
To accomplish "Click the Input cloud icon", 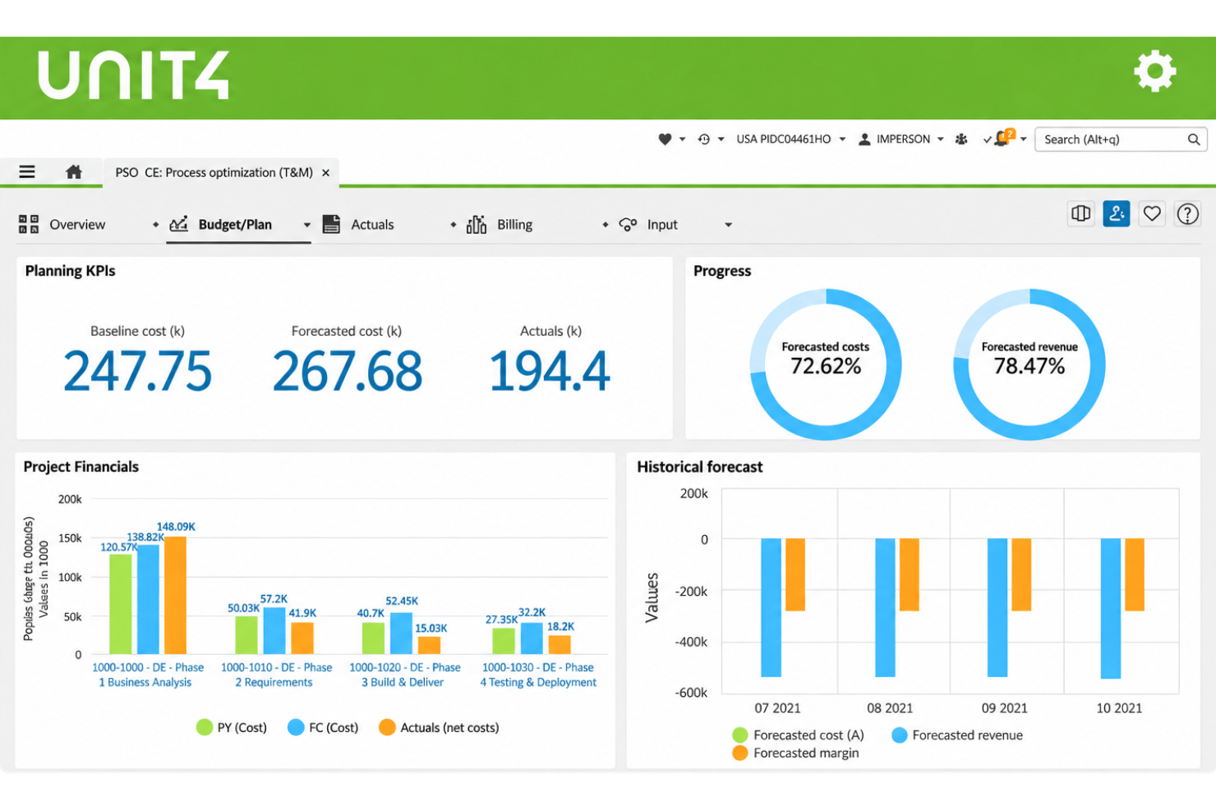I will tap(628, 224).
